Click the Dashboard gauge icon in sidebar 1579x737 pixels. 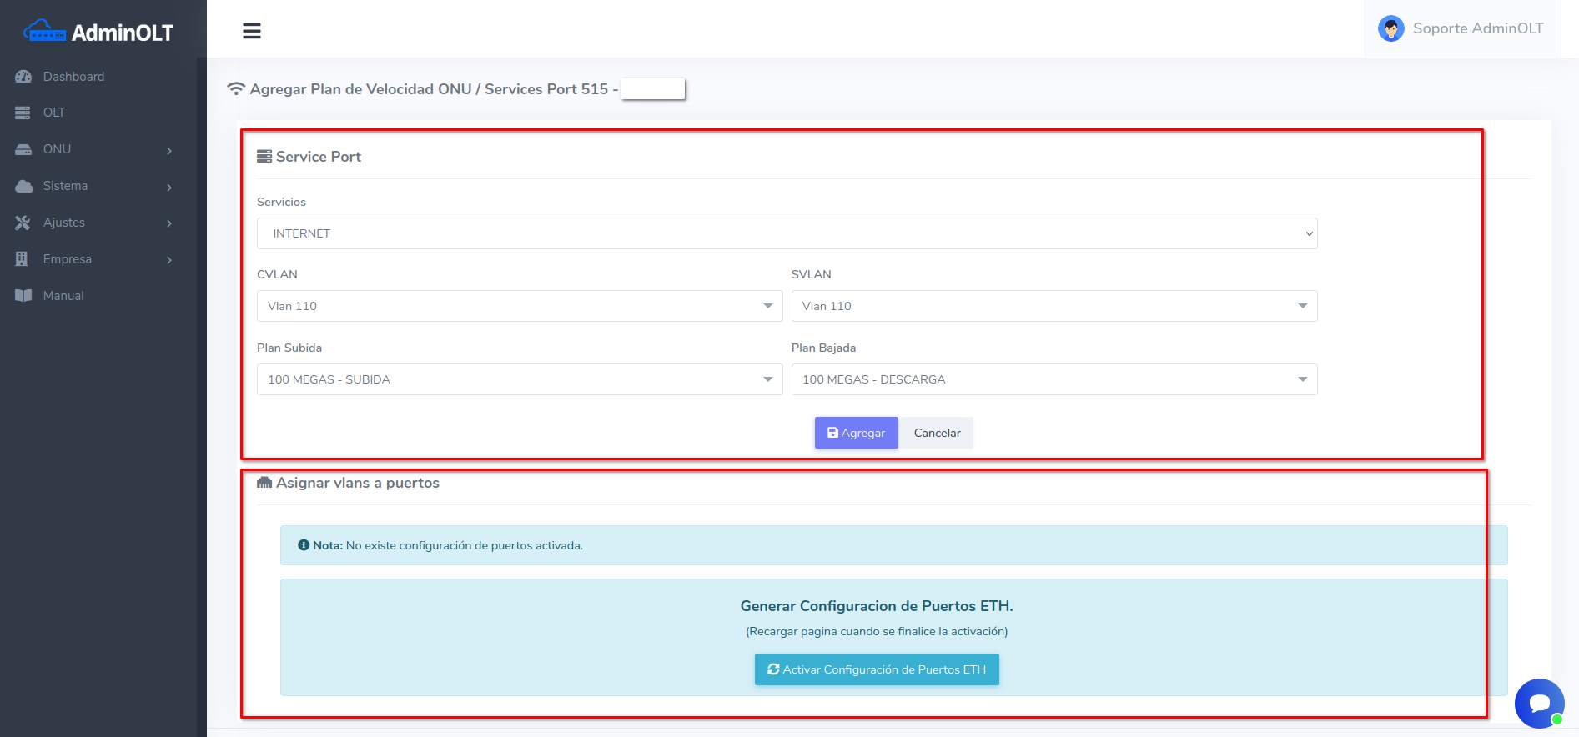(x=23, y=77)
